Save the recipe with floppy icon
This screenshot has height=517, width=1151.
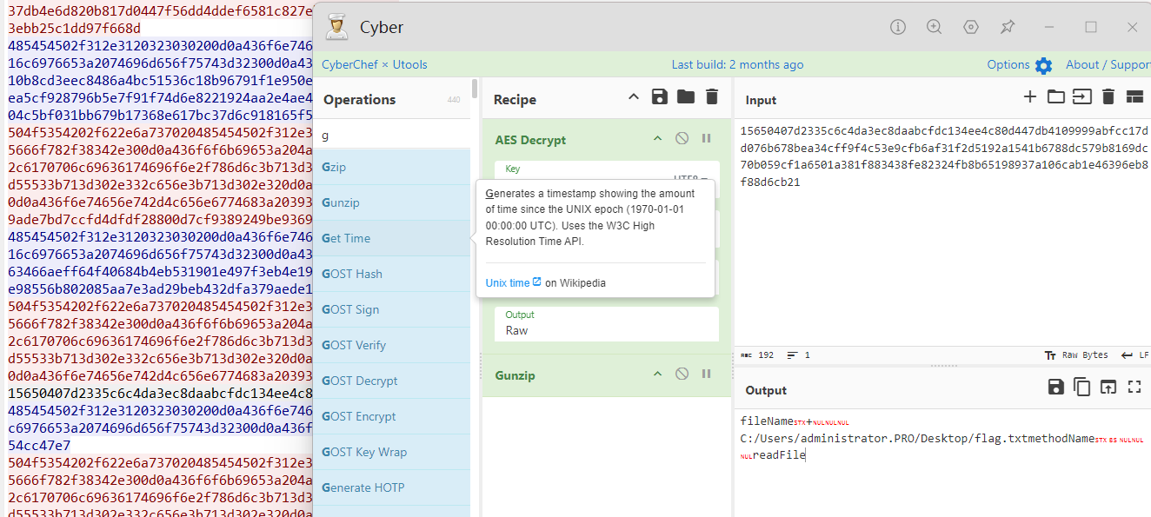point(660,96)
